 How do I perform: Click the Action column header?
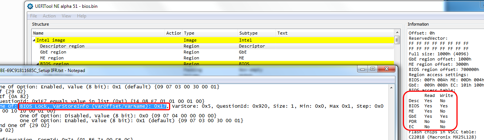coord(173,33)
